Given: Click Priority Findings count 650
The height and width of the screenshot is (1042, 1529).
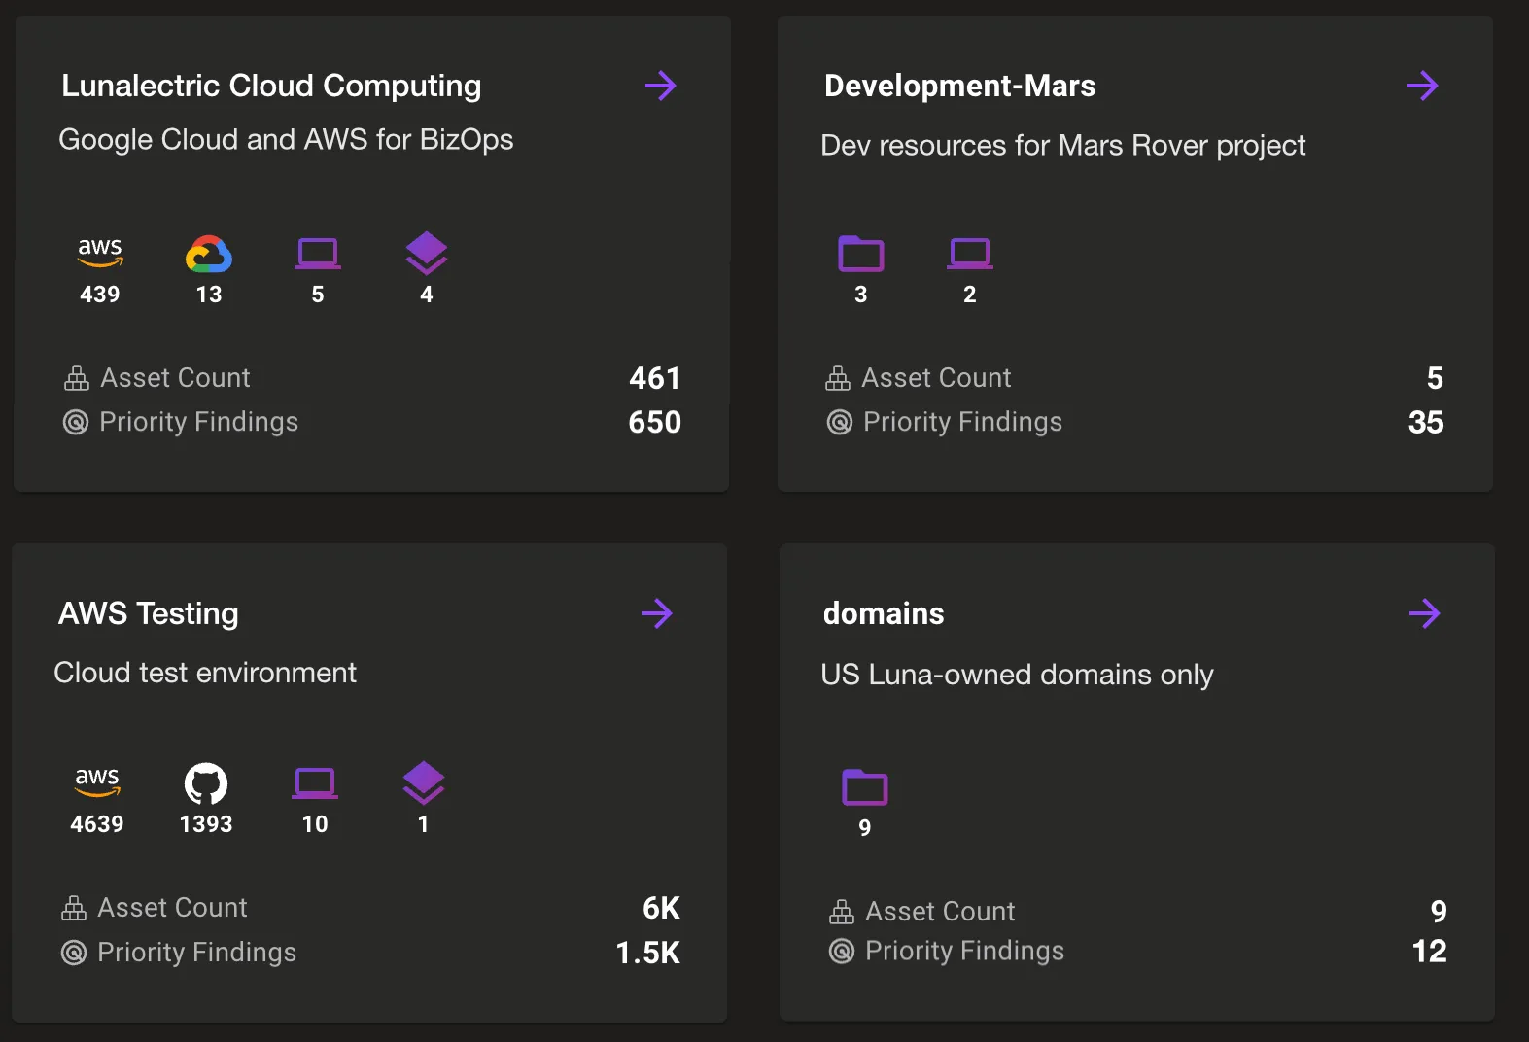Looking at the screenshot, I should (654, 422).
